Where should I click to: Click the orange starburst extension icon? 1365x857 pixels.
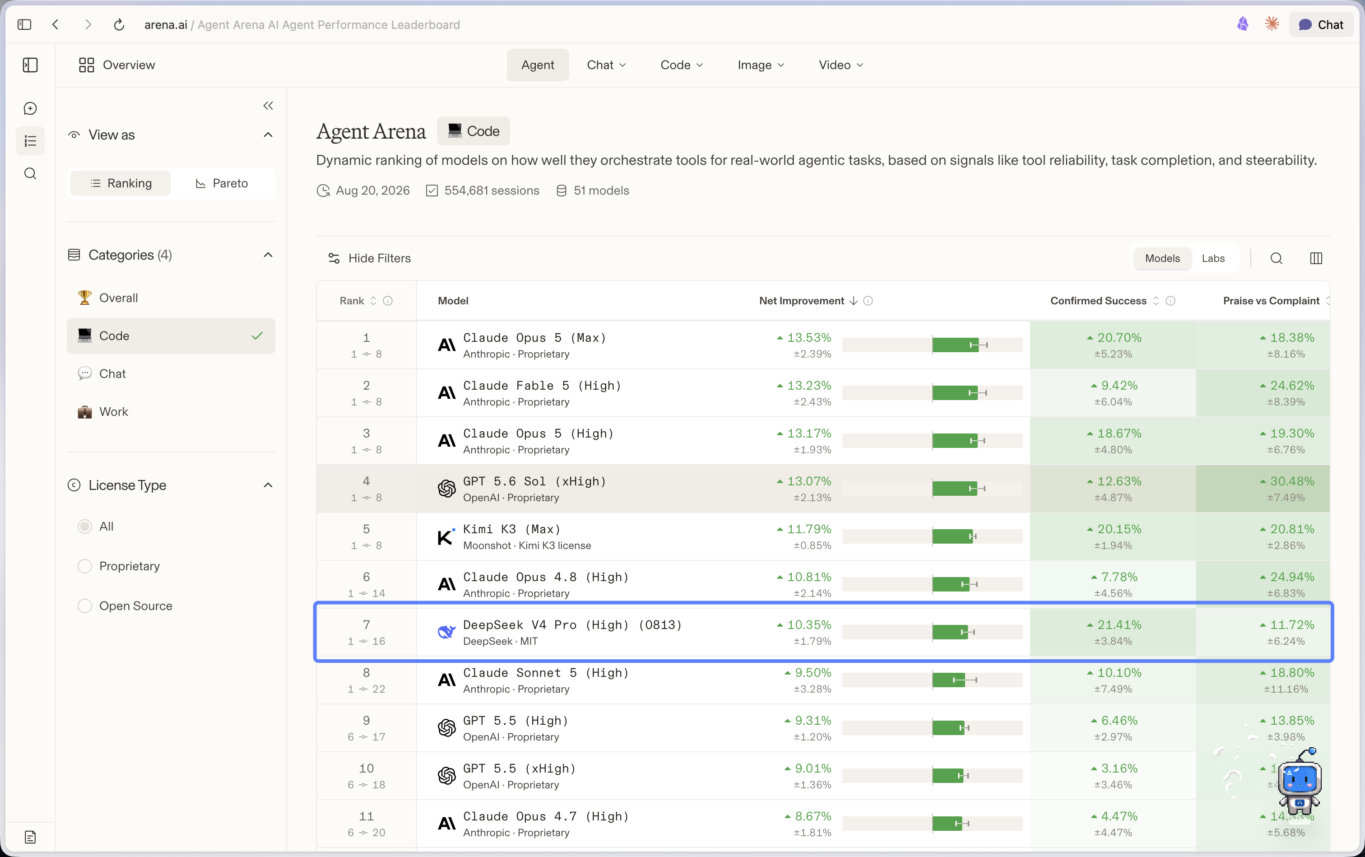pyautogui.click(x=1272, y=24)
